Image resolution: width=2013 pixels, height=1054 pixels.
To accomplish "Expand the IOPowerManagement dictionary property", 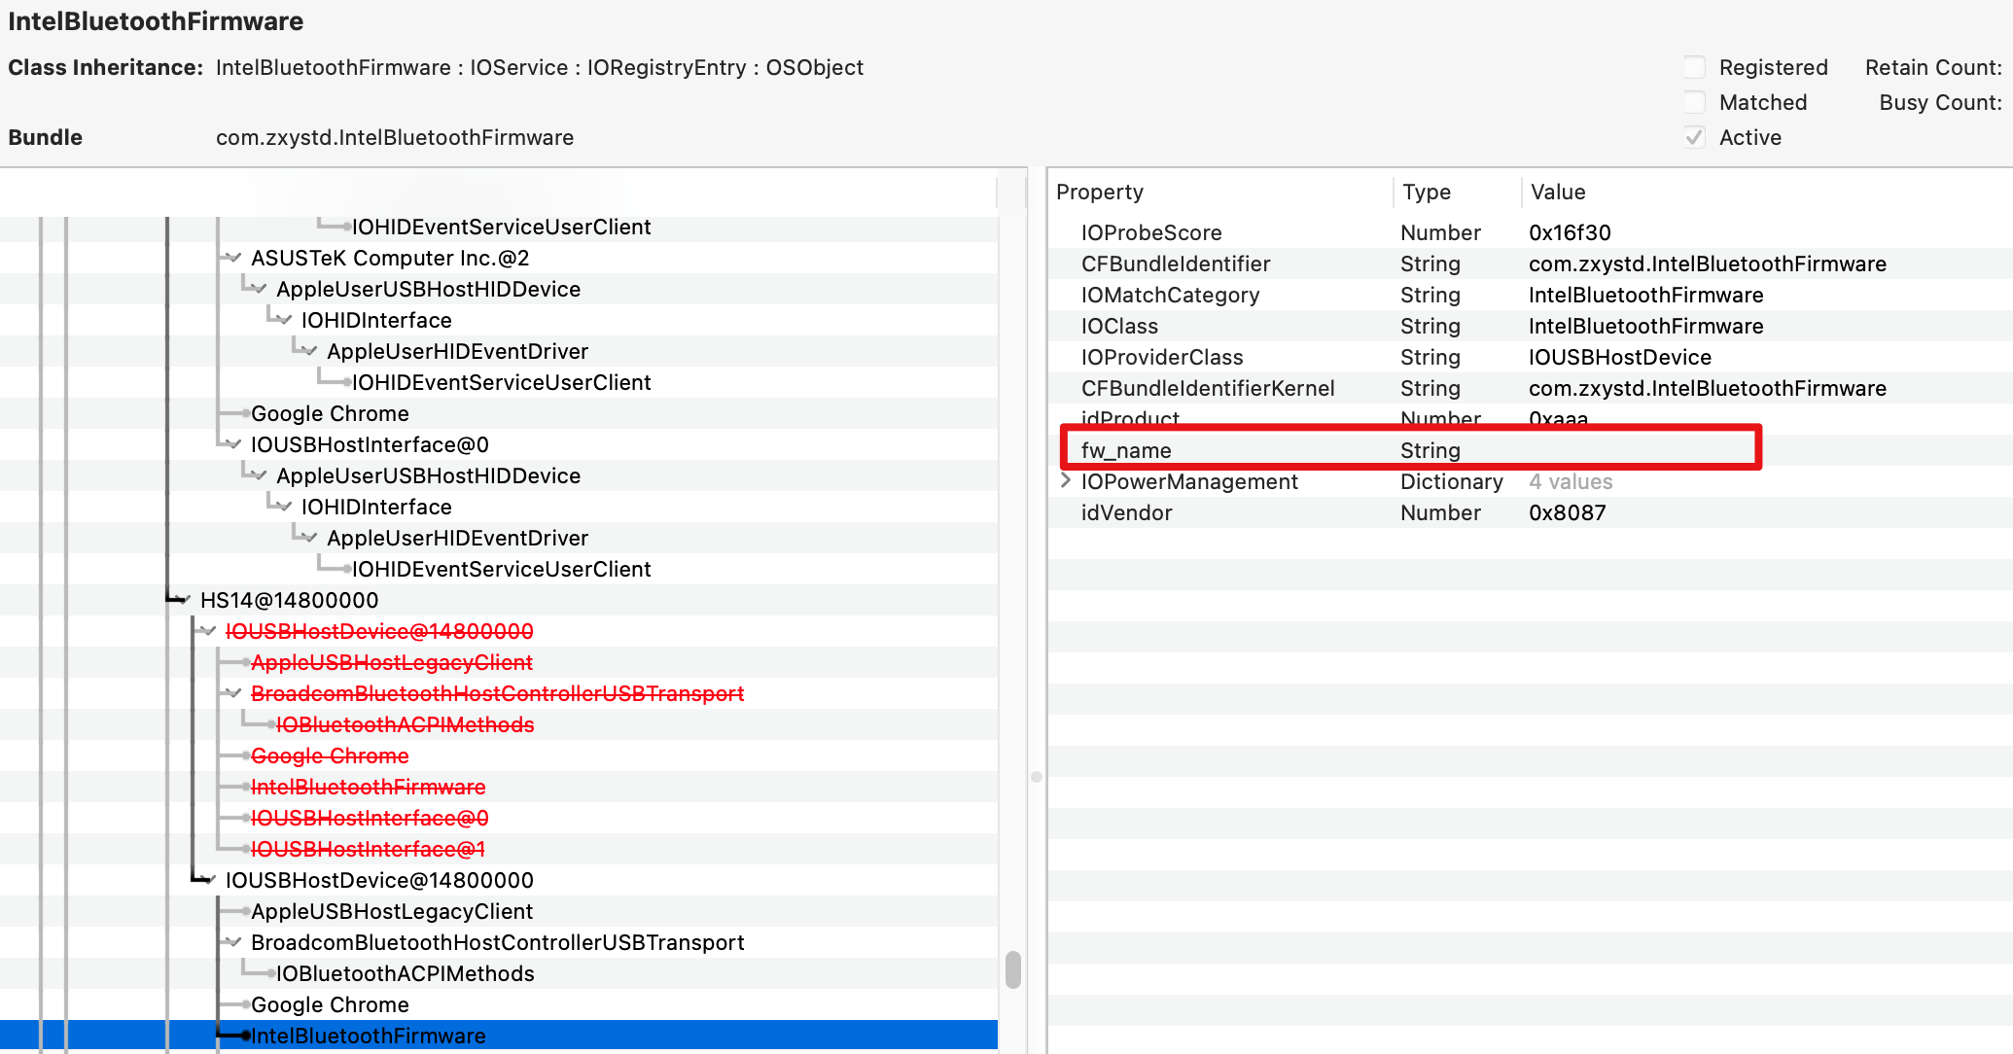I will click(1065, 481).
